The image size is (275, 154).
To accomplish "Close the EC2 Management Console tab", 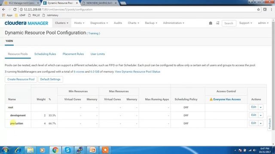I will tap(38, 3).
